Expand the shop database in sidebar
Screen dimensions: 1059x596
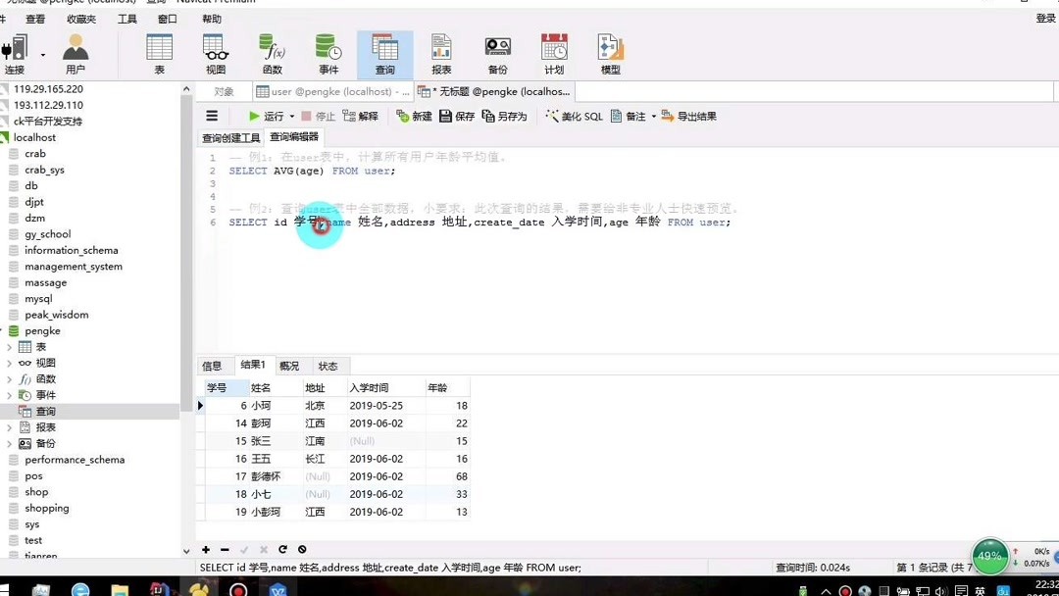(x=35, y=491)
